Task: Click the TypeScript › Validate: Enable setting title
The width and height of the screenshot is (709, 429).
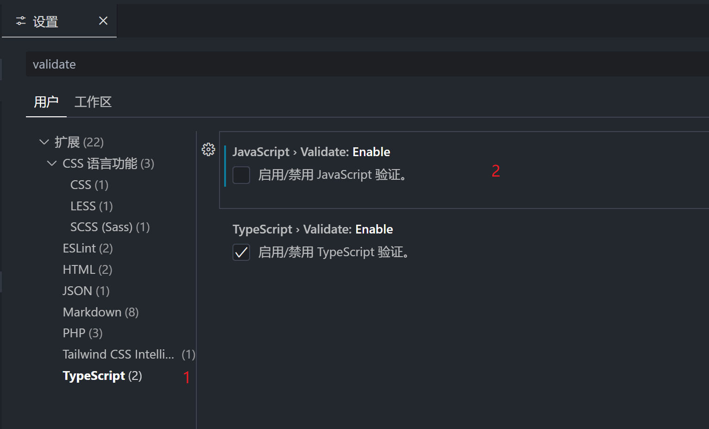Action: (313, 229)
